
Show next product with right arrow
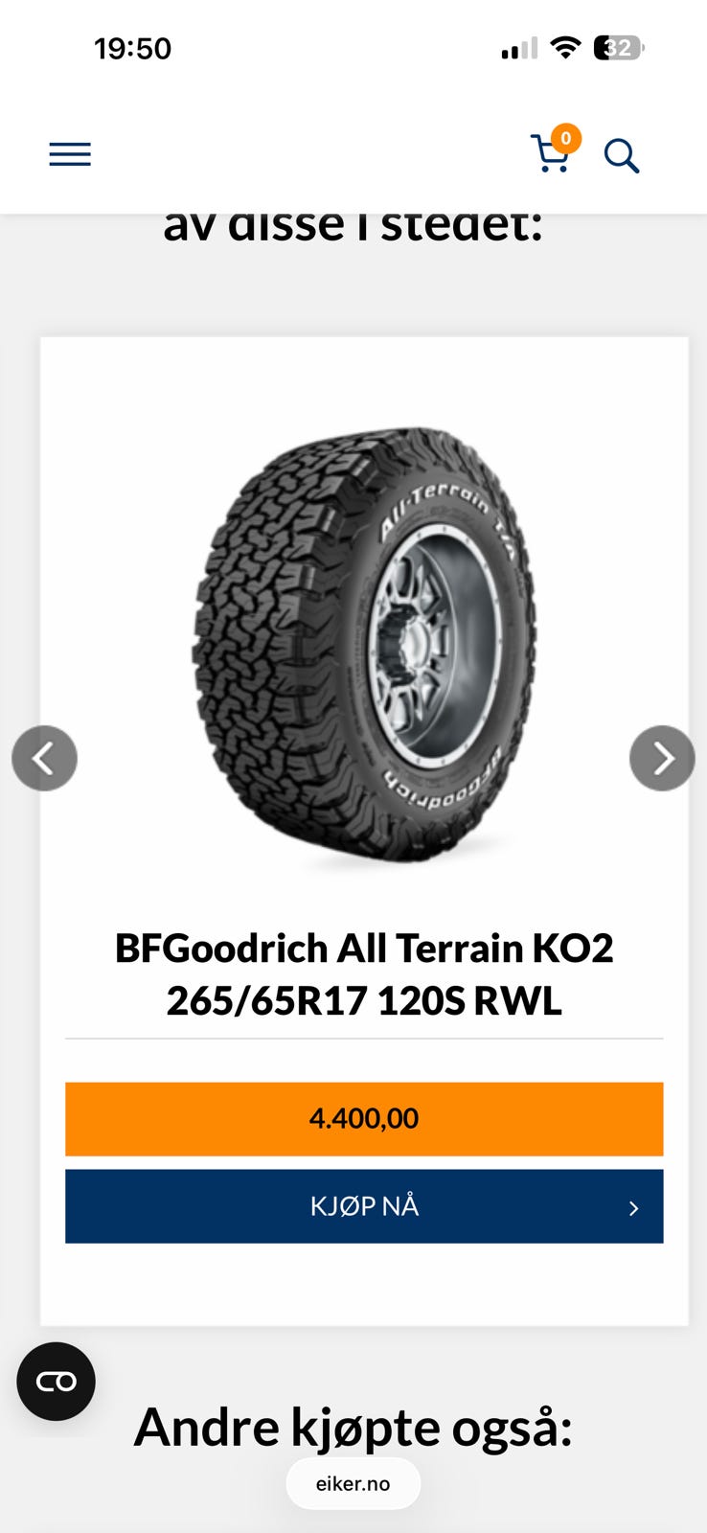(662, 758)
